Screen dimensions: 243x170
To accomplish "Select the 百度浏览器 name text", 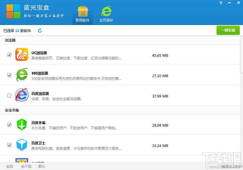I will click(x=40, y=94).
